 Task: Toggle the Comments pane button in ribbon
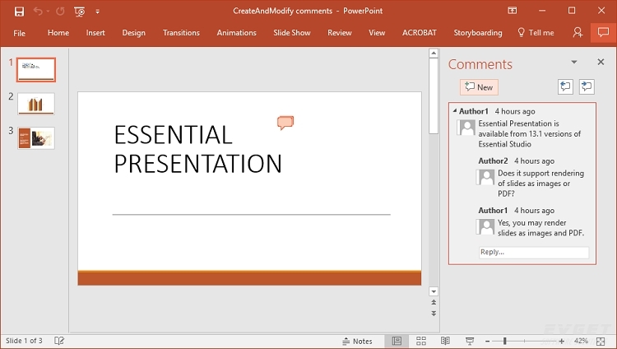pos(603,32)
